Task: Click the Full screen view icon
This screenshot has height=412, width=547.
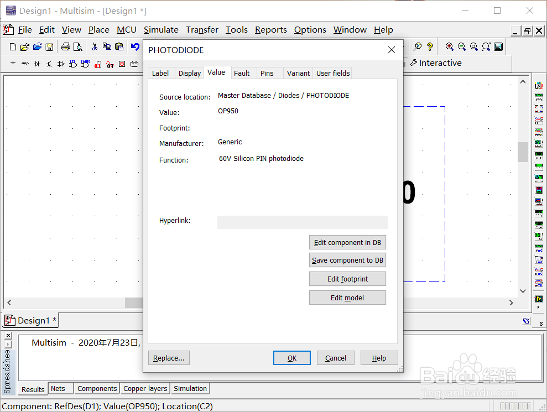Action: (x=498, y=47)
